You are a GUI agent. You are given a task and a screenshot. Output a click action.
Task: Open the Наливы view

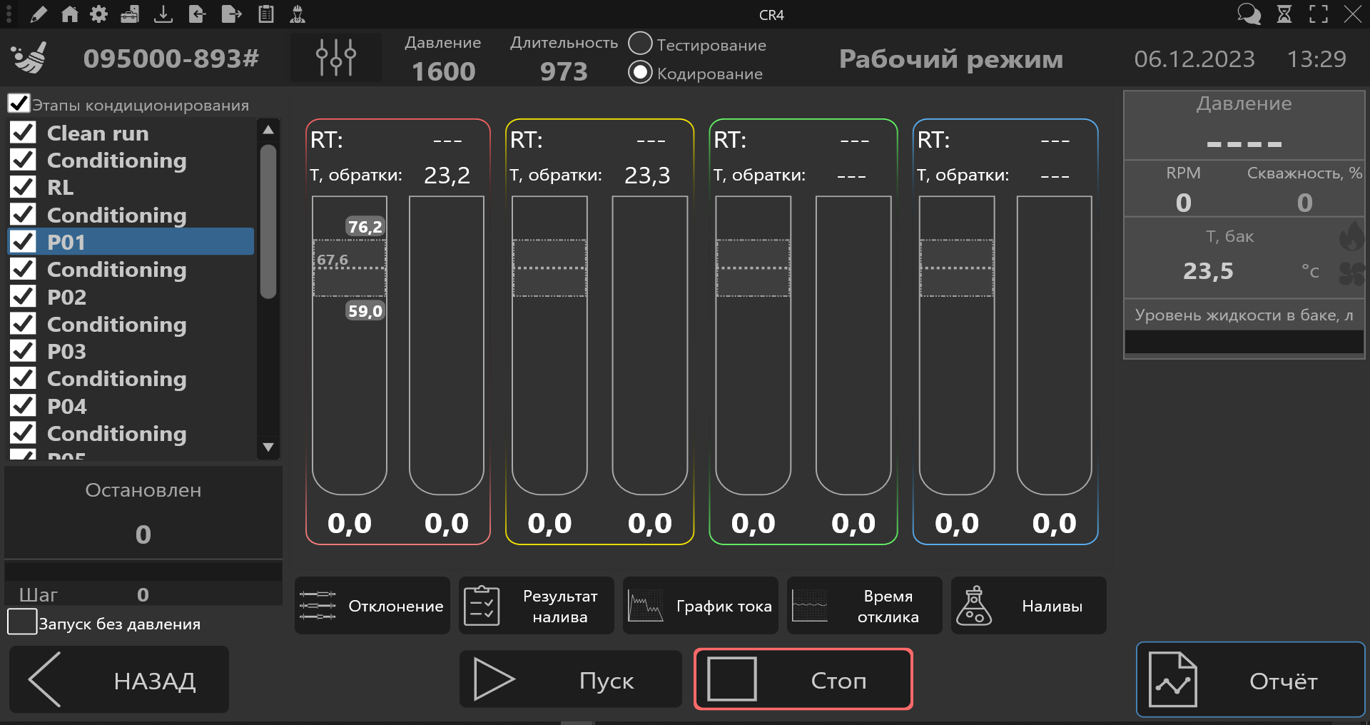tap(1029, 606)
